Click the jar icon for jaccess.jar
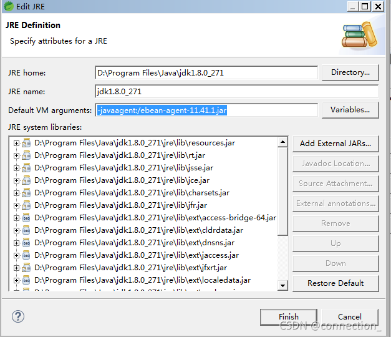Image resolution: width=391 pixels, height=337 pixels. [26, 255]
